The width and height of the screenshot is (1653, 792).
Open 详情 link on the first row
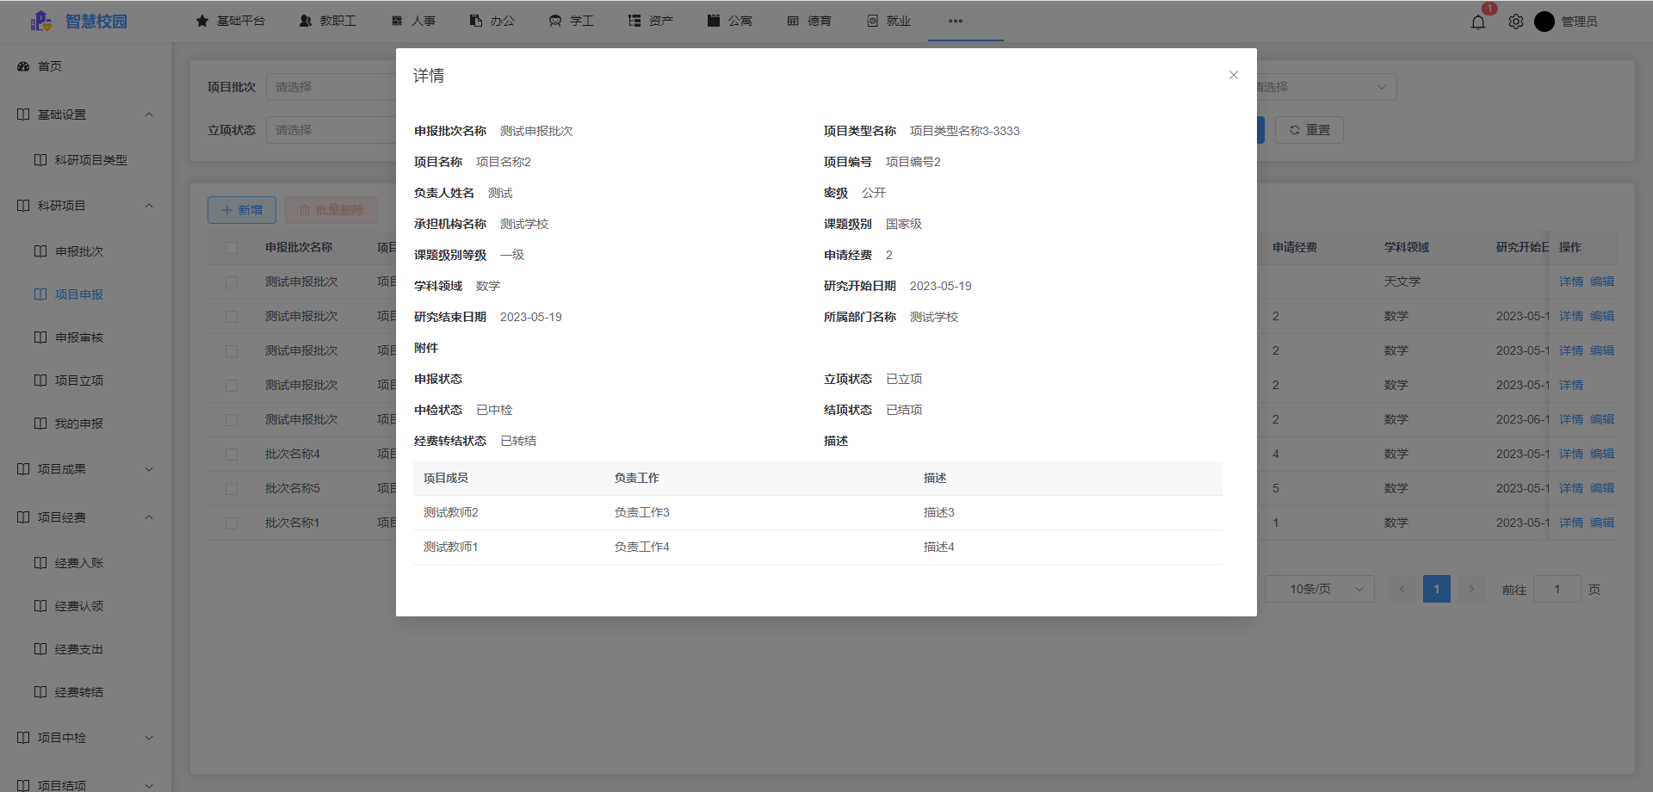(x=1570, y=282)
